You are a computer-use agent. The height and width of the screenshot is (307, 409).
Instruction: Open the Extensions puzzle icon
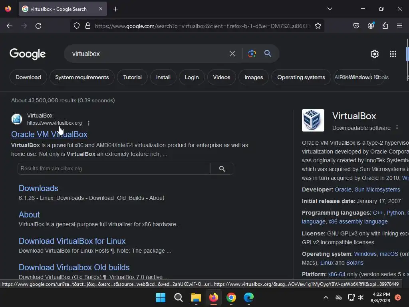pyautogui.click(x=385, y=26)
